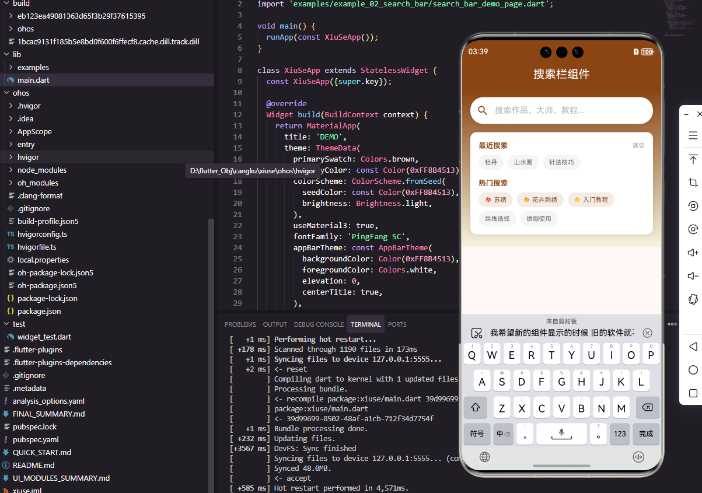Screen dimensions: 702x493
Task: Select the TERMINAL tab
Action: click(366, 324)
